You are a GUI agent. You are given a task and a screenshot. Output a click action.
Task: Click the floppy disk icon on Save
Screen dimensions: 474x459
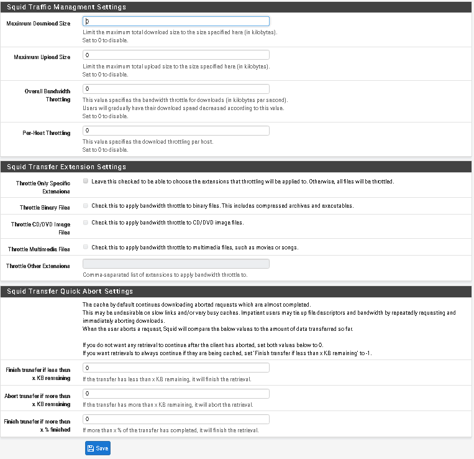point(91,448)
